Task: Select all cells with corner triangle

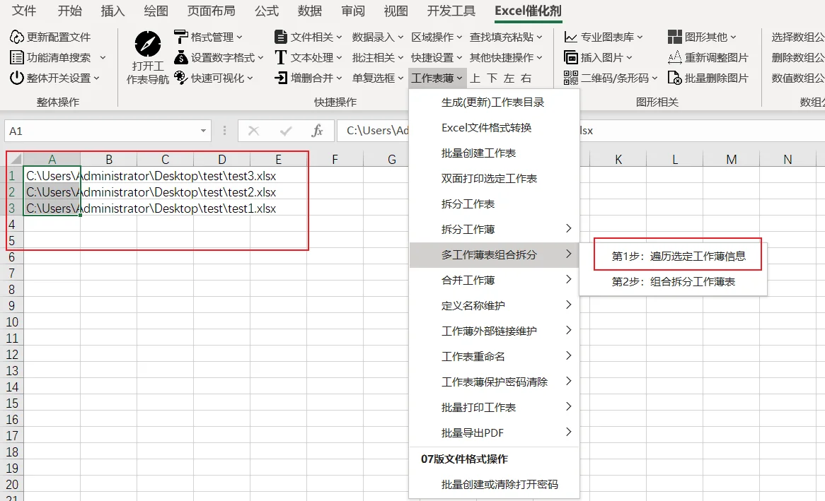Action: click(16, 159)
